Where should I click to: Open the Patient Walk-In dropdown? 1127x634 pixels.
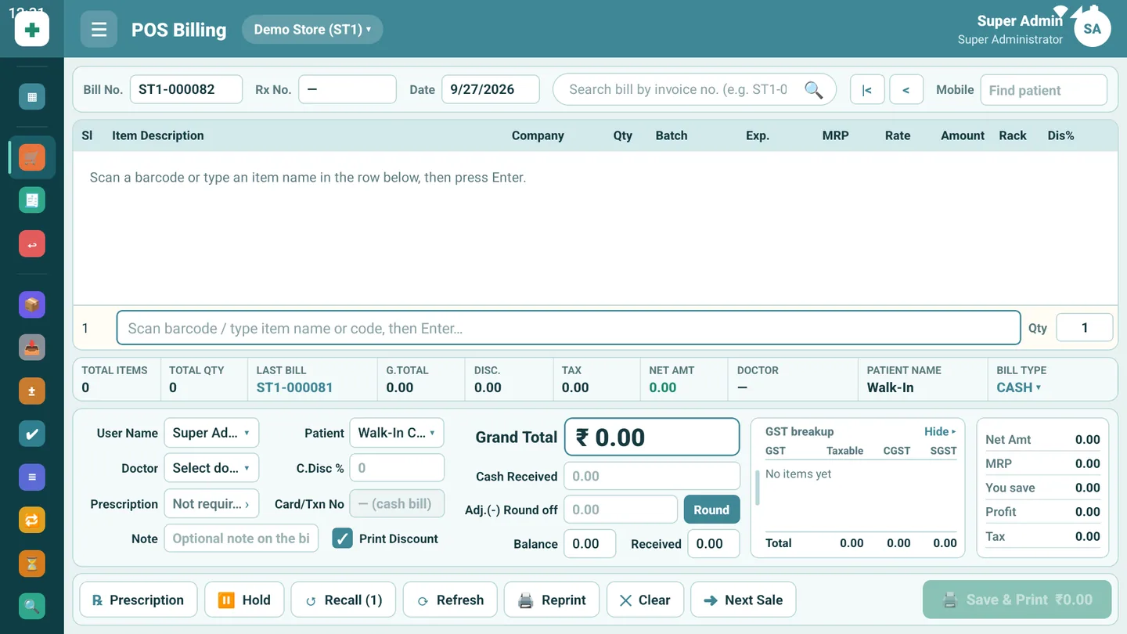pyautogui.click(x=397, y=433)
